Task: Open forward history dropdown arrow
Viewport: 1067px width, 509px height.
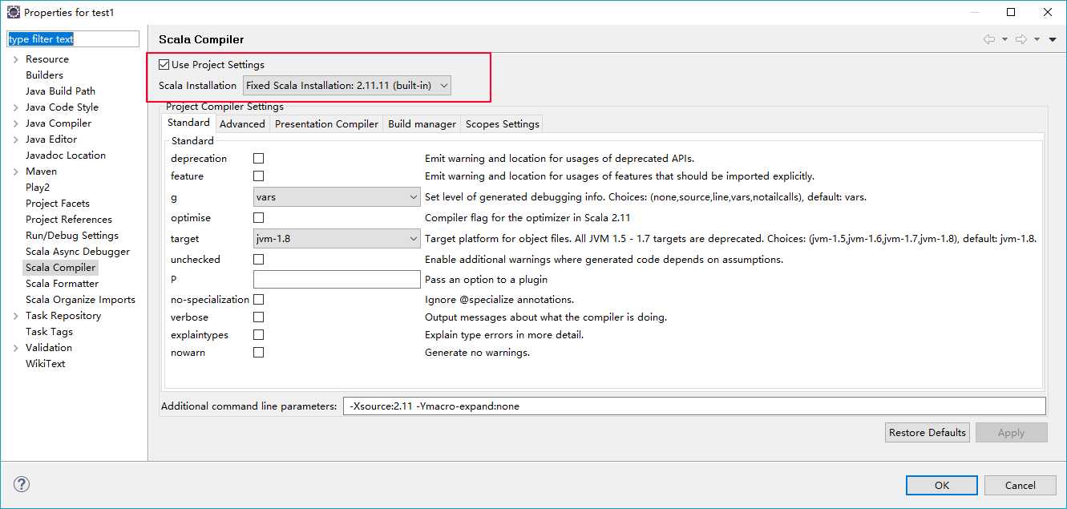Action: (x=1037, y=39)
